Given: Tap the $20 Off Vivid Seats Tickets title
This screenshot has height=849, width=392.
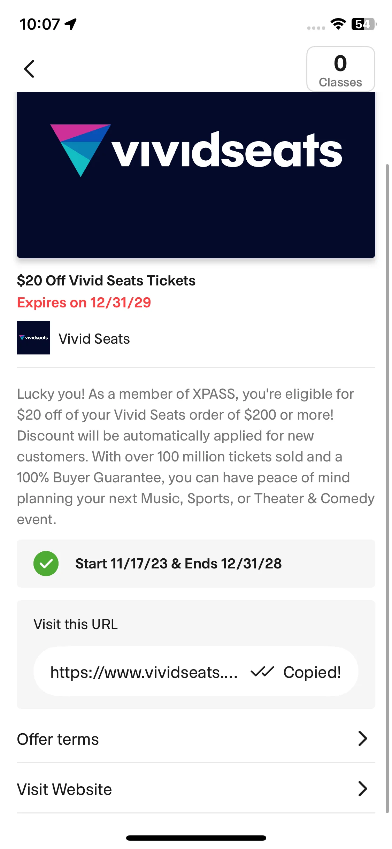Looking at the screenshot, I should tap(106, 281).
